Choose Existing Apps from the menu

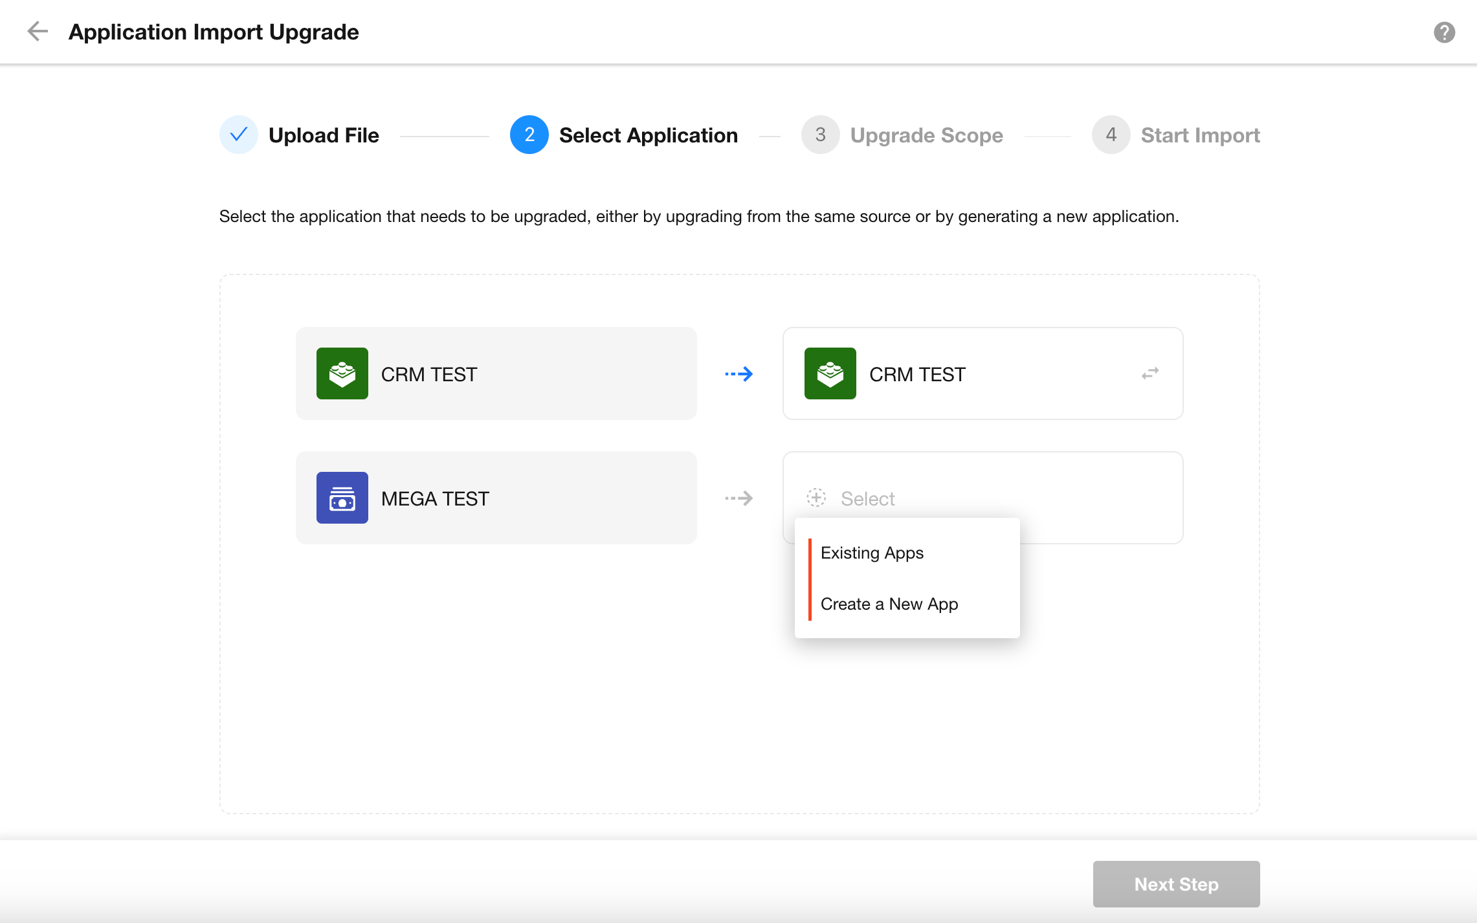click(x=872, y=553)
